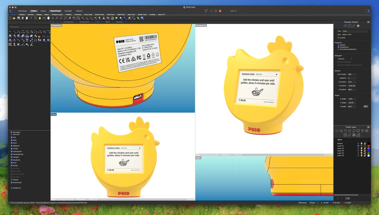Open the gear dropdown at Layers panel bottom
379x215 pixels.
348,198
